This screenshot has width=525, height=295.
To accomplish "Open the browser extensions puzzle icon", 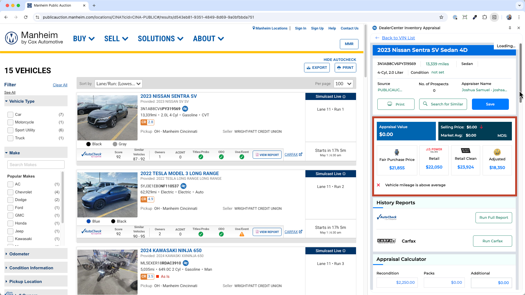I will click(485, 17).
